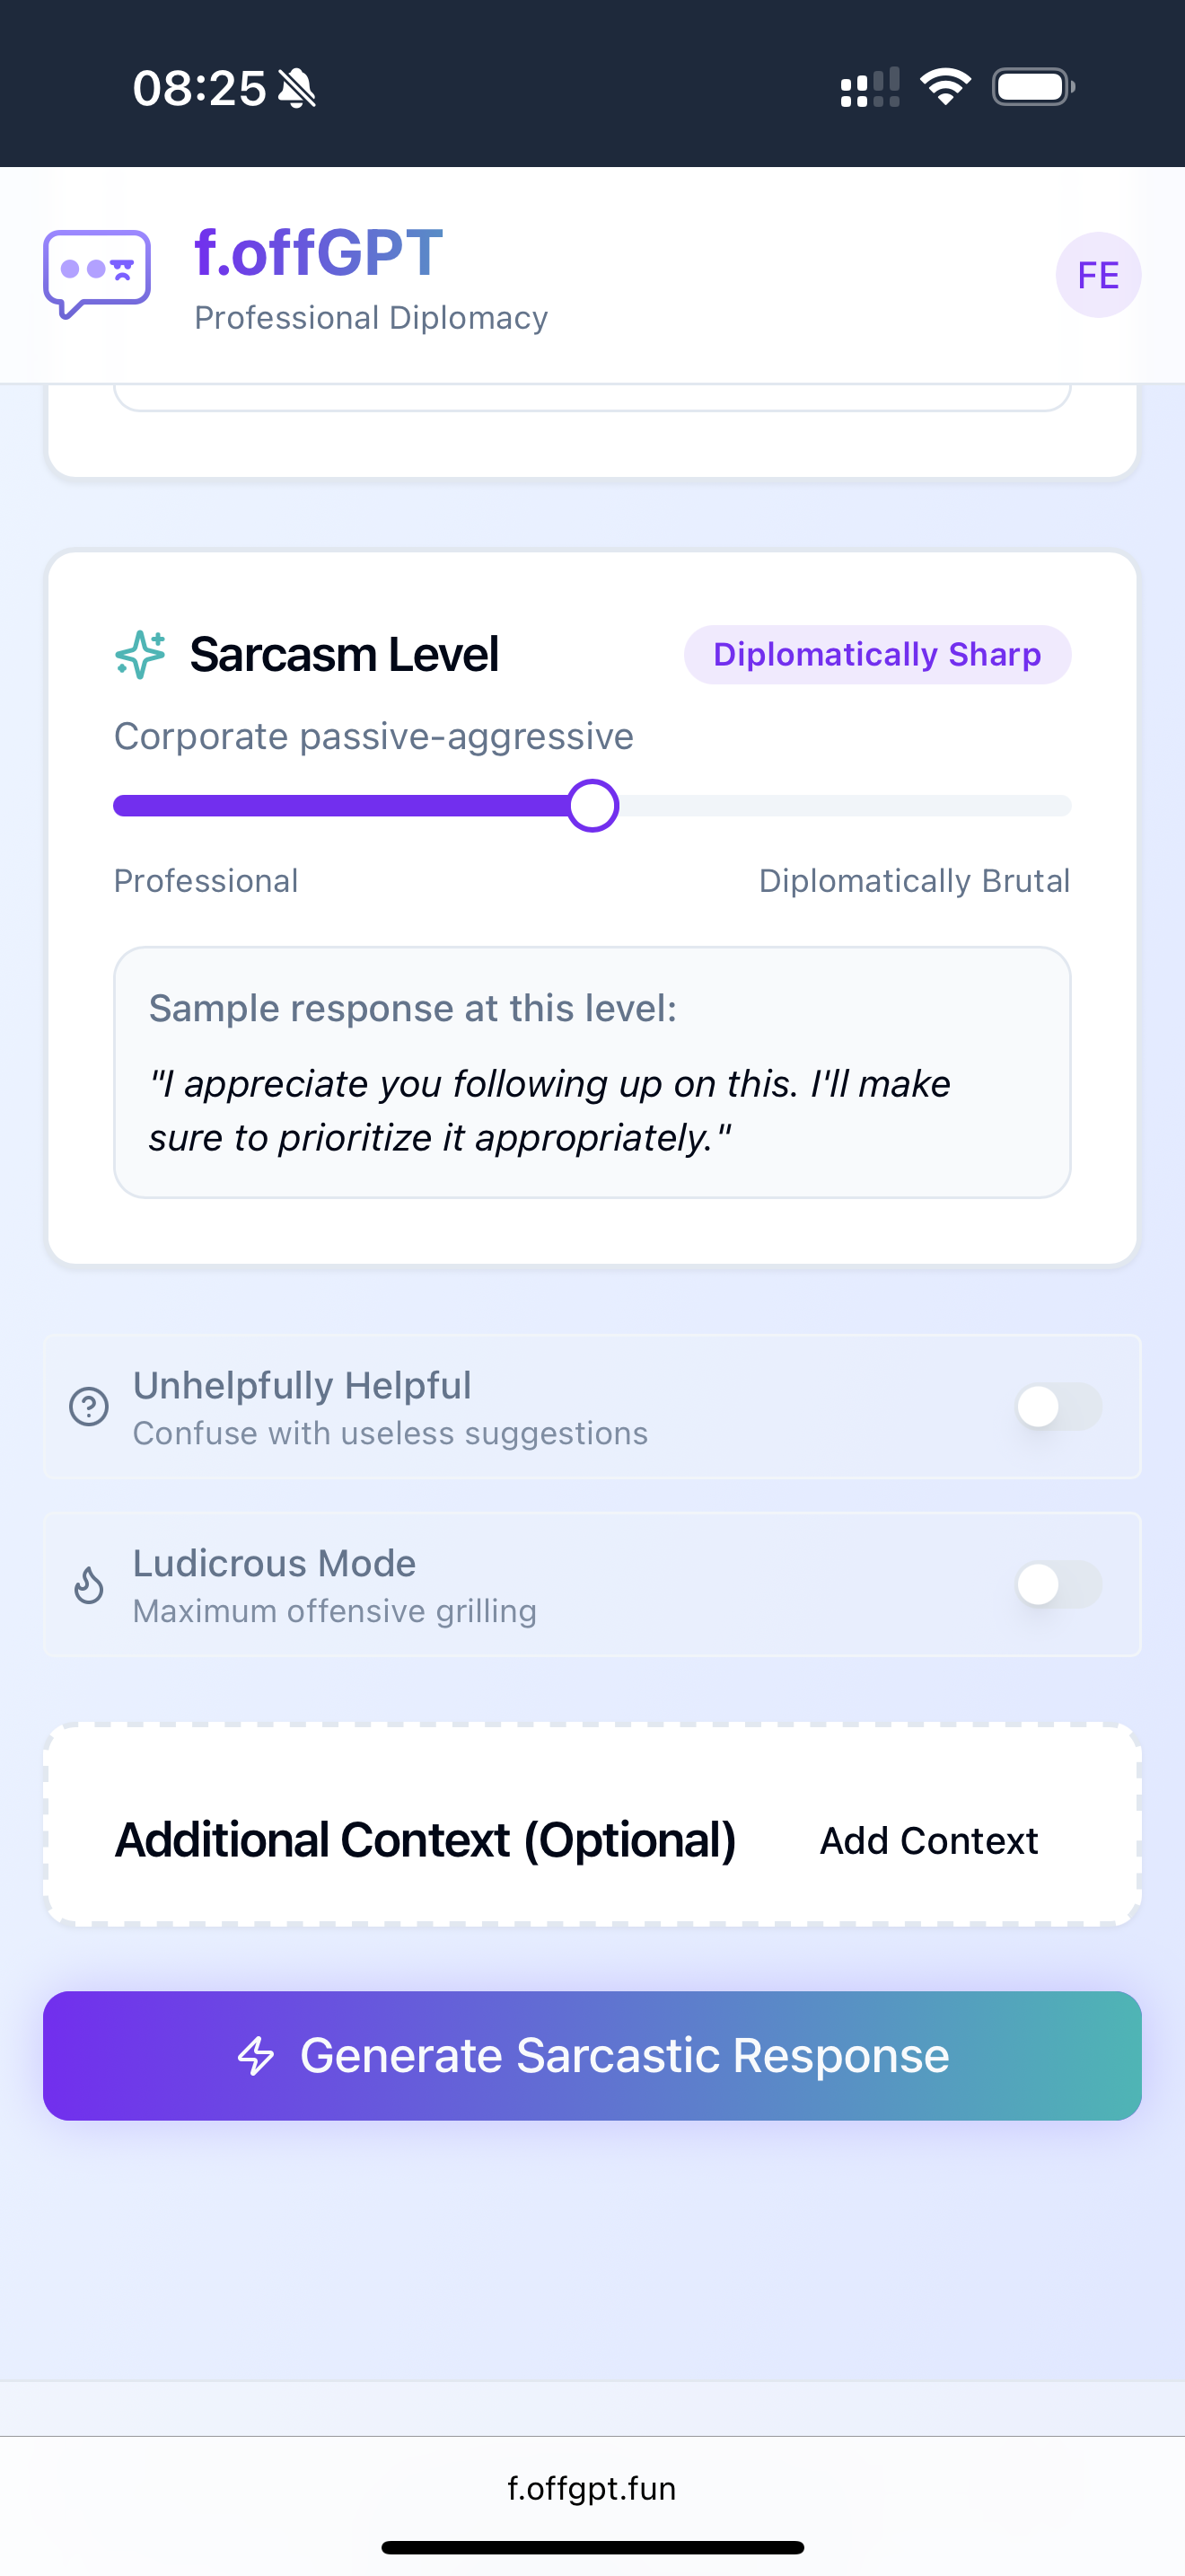Click the sparkle icon beside Sarcasm Level
The width and height of the screenshot is (1185, 2576).
(x=140, y=655)
